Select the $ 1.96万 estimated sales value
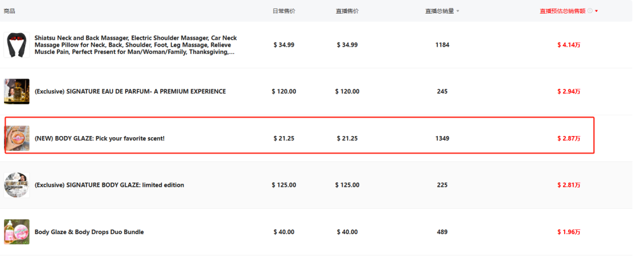The height and width of the screenshot is (259, 638). coord(569,232)
